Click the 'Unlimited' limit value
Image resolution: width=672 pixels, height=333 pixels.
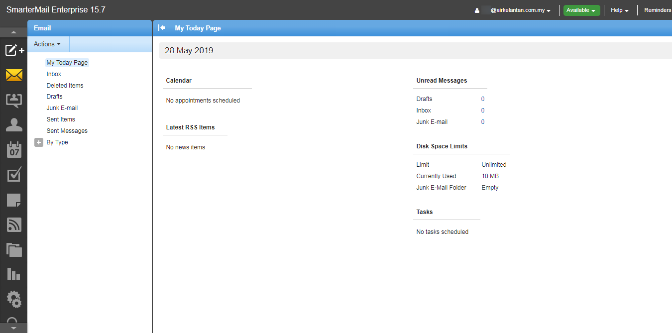(494, 165)
